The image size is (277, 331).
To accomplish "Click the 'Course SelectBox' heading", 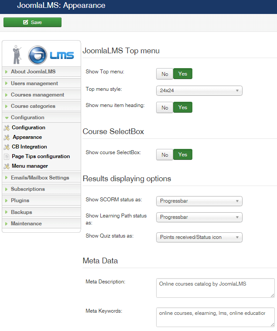I will click(113, 131).
